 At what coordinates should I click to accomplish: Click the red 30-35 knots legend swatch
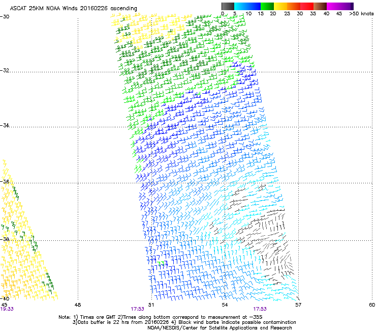click(x=307, y=6)
